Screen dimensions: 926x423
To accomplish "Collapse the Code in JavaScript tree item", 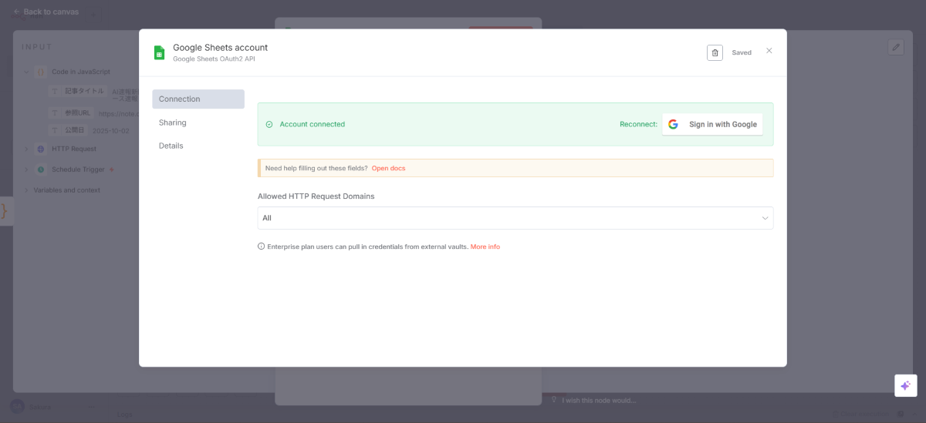I will [25, 72].
